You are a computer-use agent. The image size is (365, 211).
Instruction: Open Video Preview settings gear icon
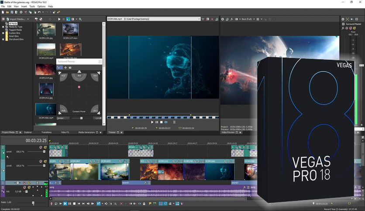pos(223,19)
